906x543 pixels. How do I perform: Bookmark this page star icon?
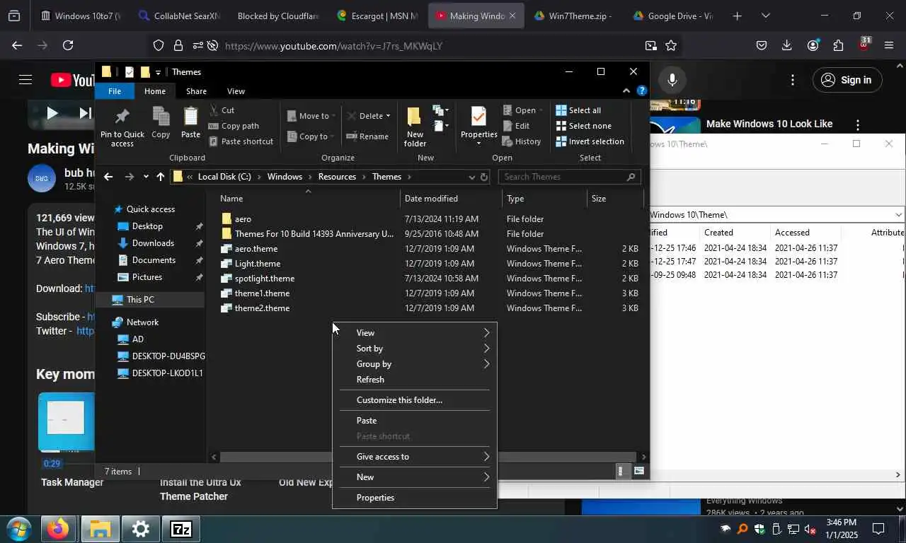(x=671, y=45)
